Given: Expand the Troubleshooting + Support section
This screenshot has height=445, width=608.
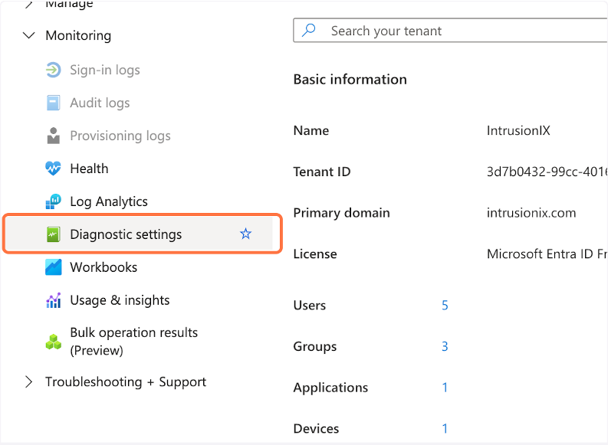Looking at the screenshot, I should pyautogui.click(x=29, y=382).
